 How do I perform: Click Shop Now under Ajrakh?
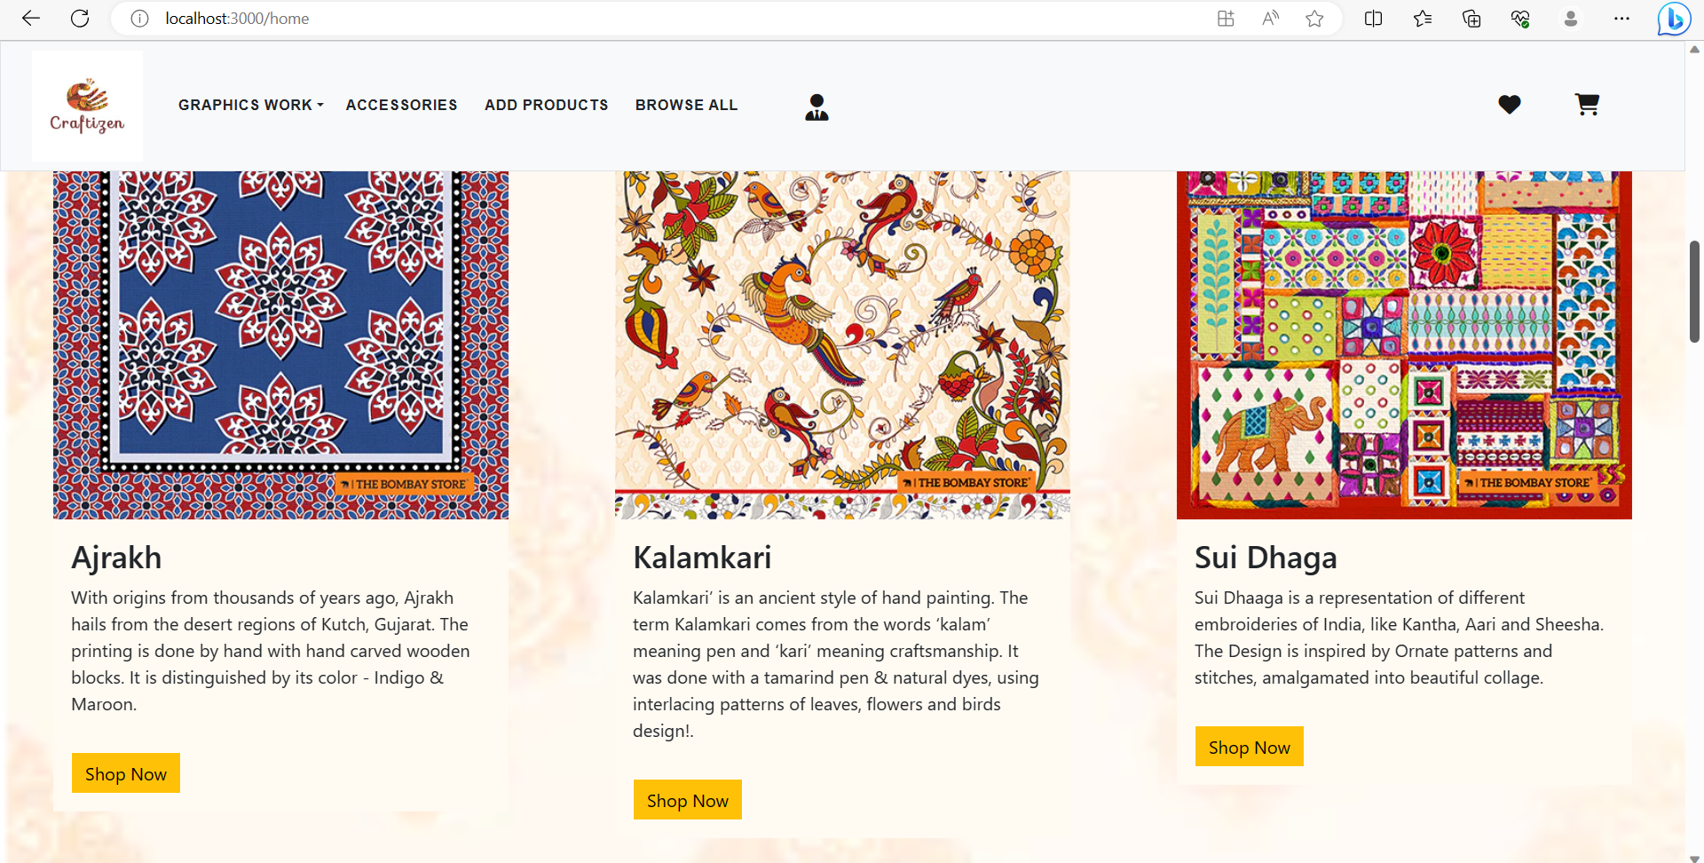[x=126, y=773]
